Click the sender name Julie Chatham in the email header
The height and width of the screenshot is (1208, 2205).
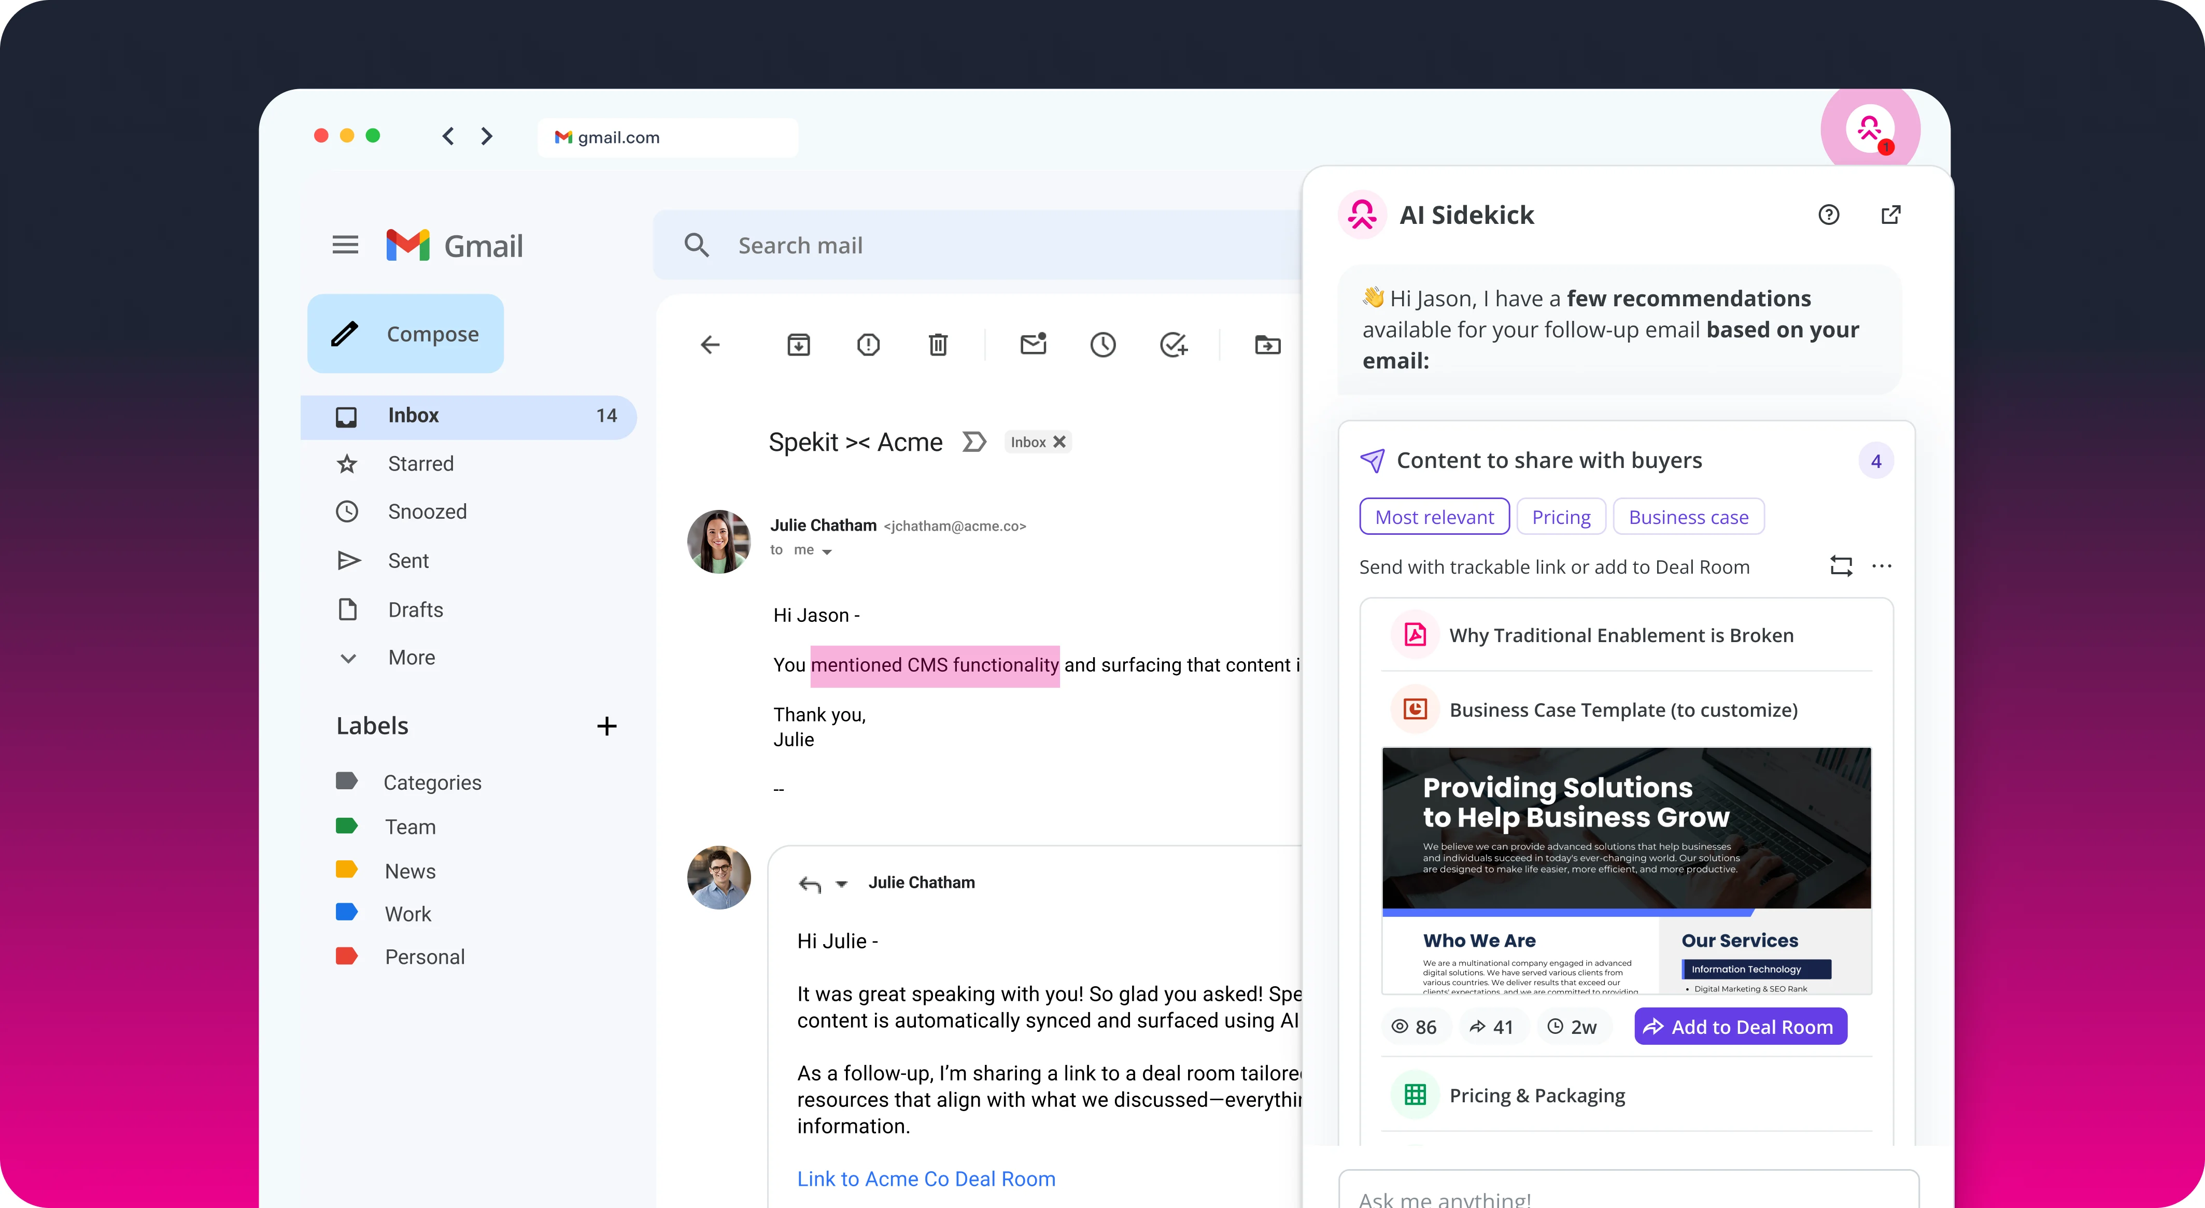pos(824,525)
